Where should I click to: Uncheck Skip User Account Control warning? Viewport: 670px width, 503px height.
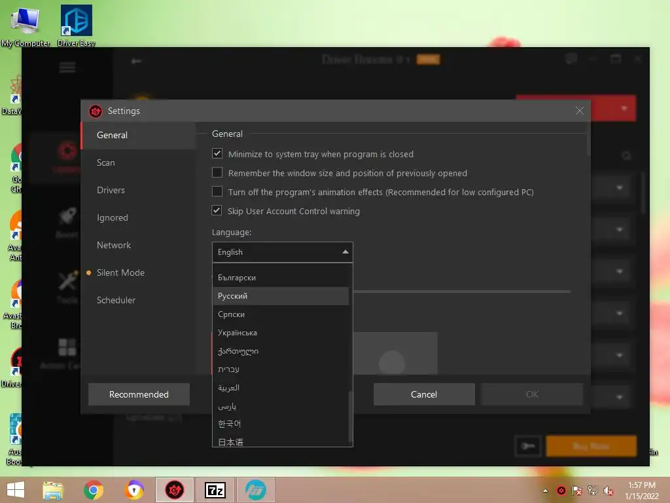click(x=217, y=210)
